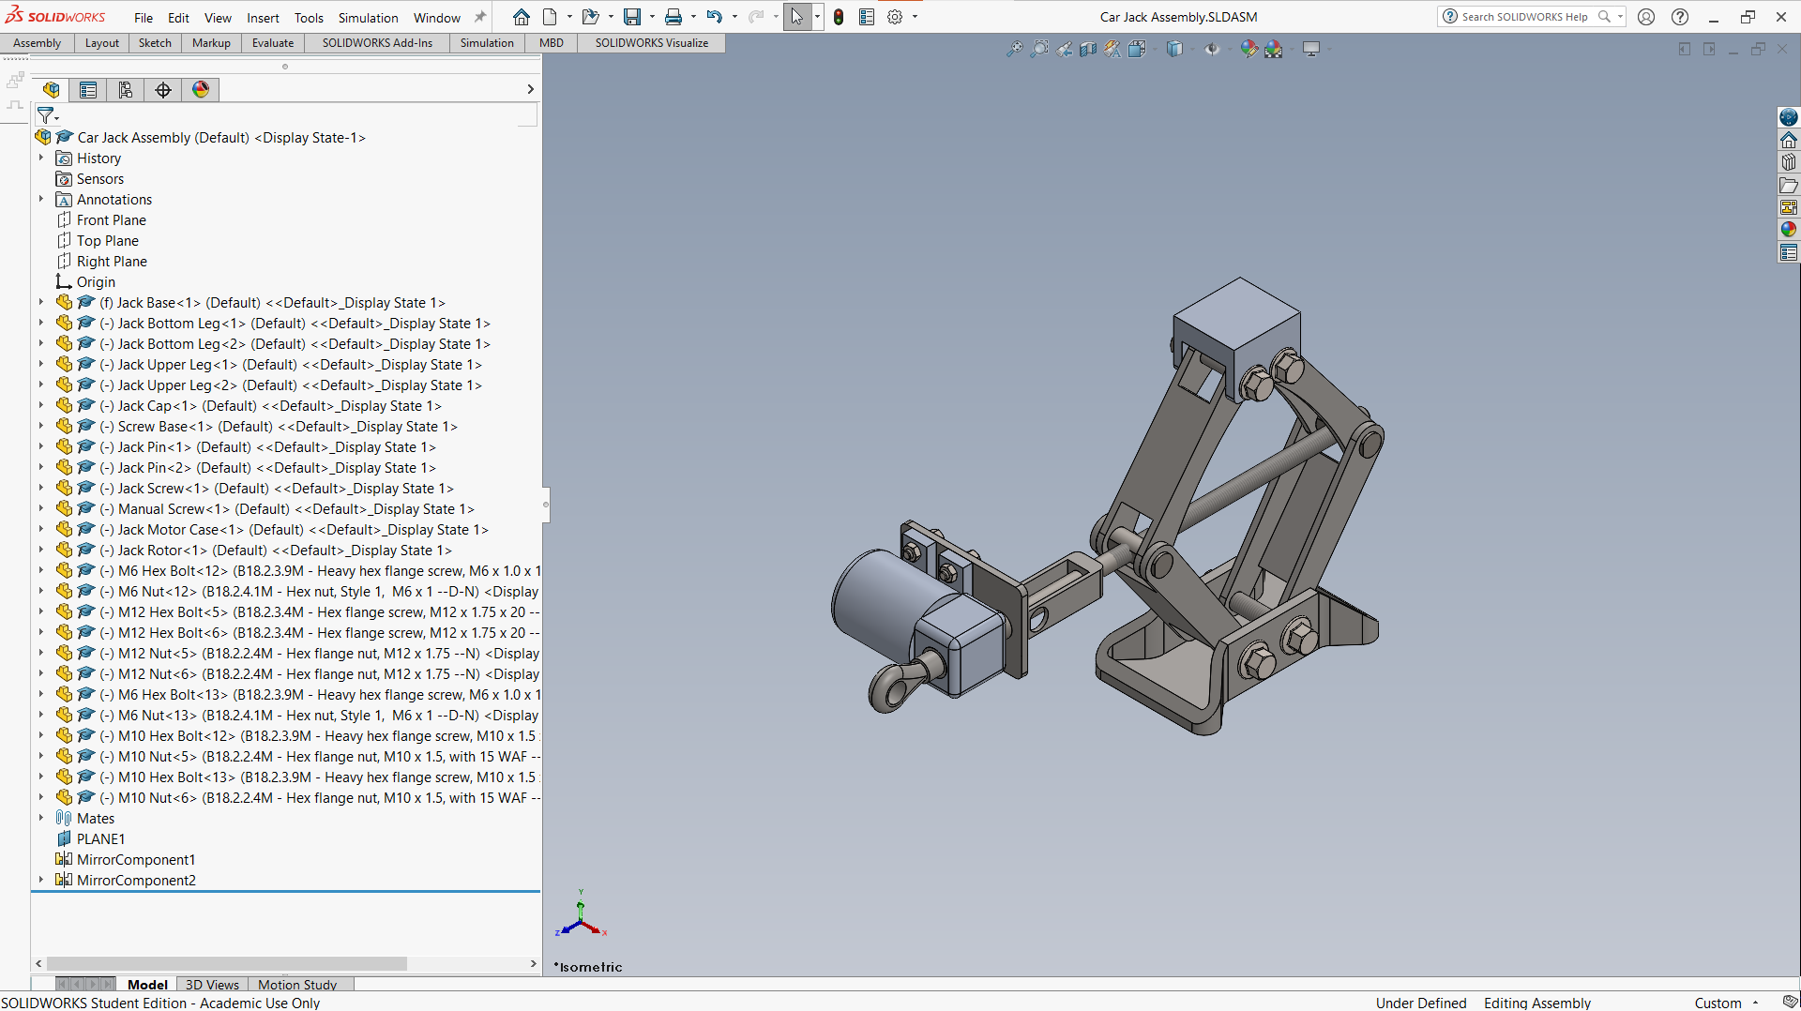The image size is (1801, 1011).
Task: Click the Save disk icon
Action: [x=632, y=17]
